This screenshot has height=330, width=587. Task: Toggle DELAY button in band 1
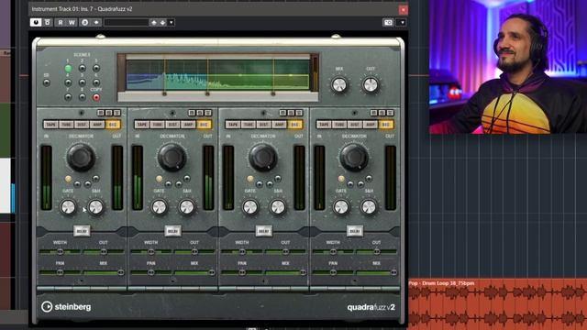pos(82,231)
